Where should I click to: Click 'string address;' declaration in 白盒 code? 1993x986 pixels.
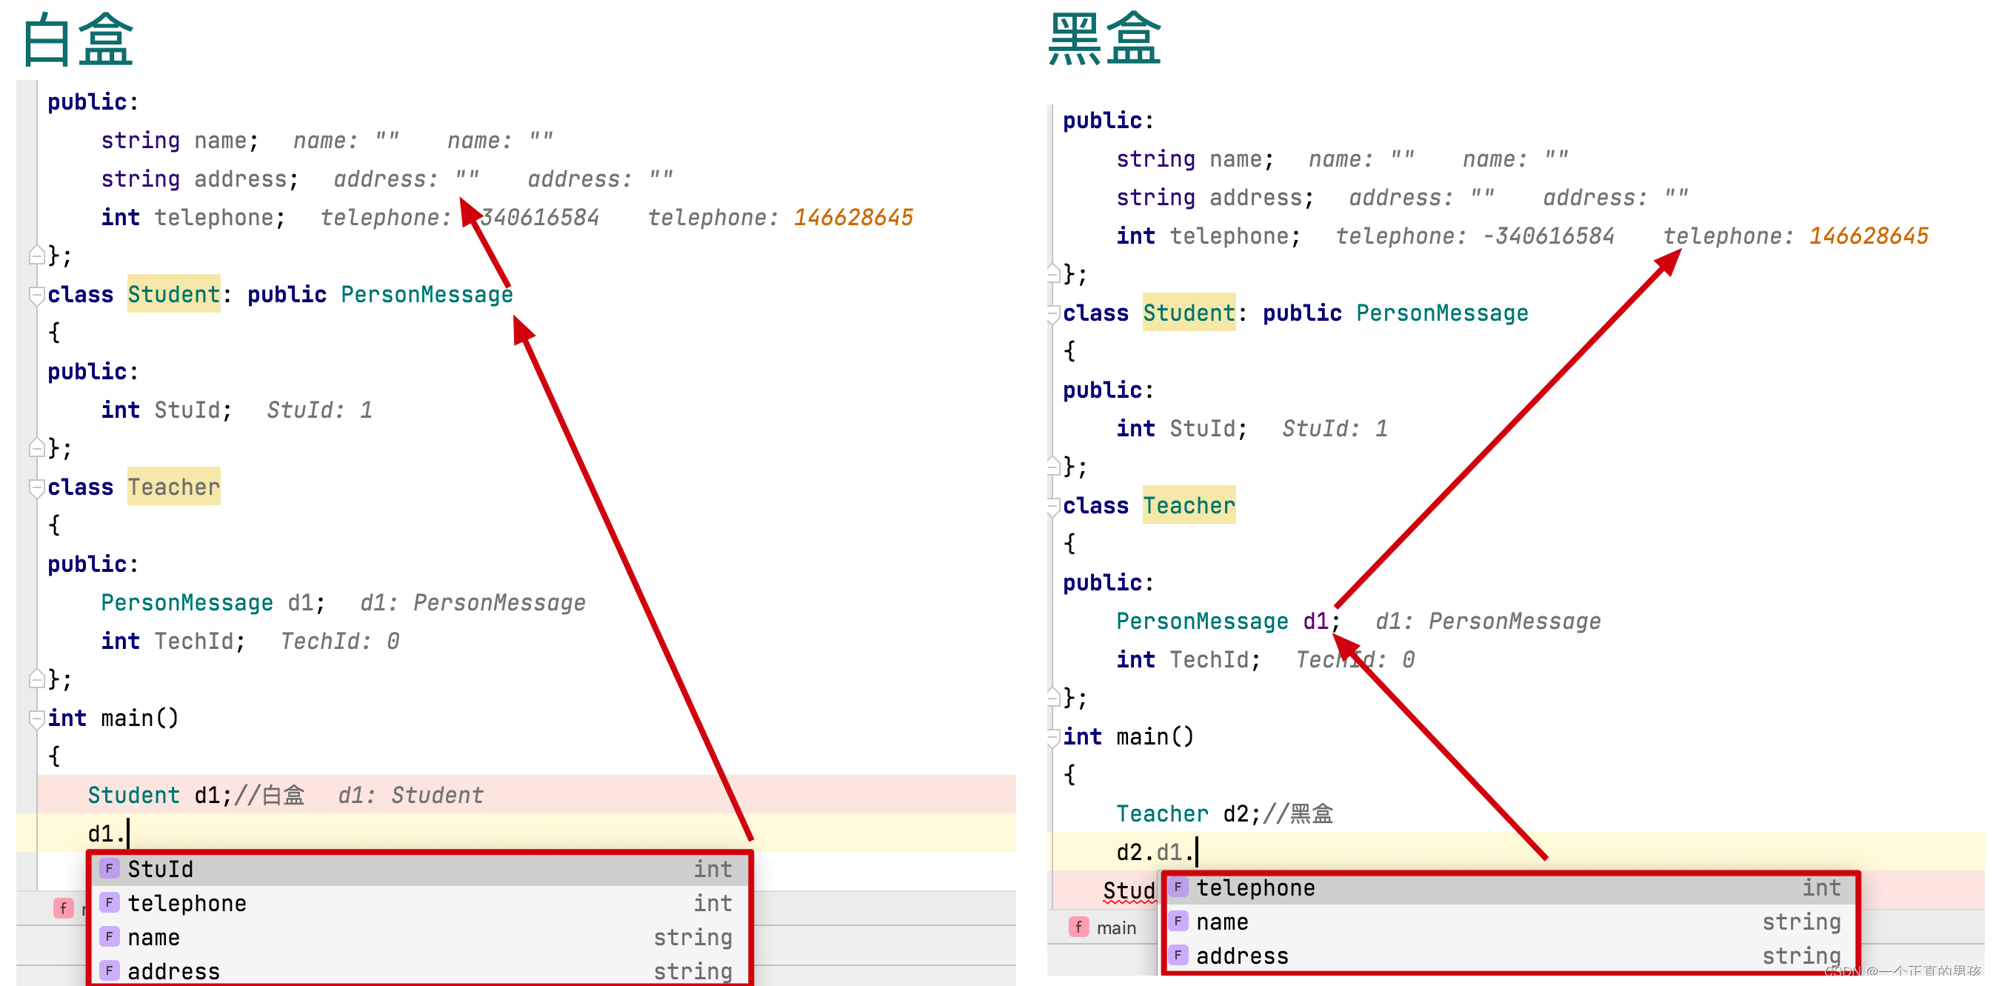coord(200,179)
